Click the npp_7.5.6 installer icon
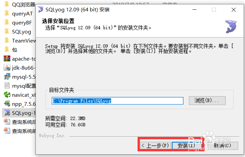Screen dimensions: 245x157 pyautogui.click(x=7, y=104)
